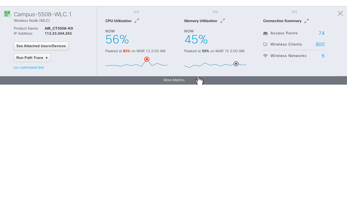Select the red CPU peak marker

[147, 59]
